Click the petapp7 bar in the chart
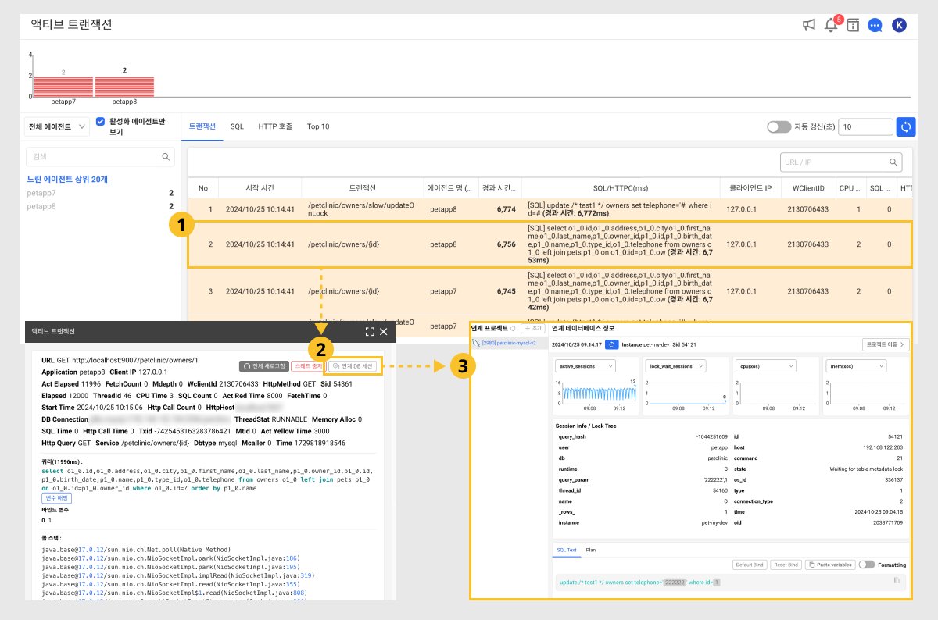 [x=63, y=86]
